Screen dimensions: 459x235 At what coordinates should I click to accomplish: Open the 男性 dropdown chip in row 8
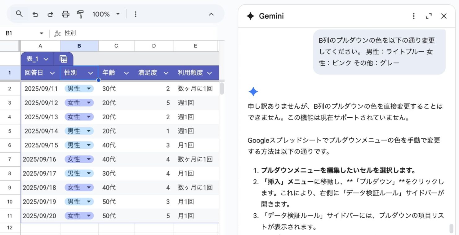(x=79, y=173)
